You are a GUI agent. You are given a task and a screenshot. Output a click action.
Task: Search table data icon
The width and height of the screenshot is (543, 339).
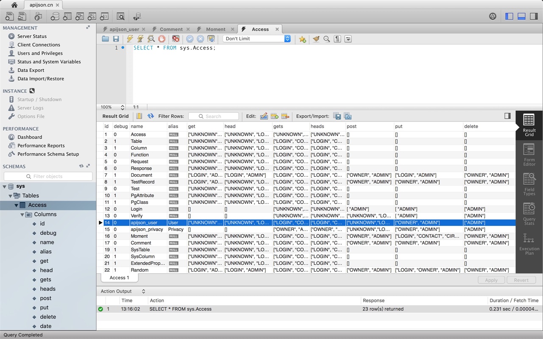(120, 17)
